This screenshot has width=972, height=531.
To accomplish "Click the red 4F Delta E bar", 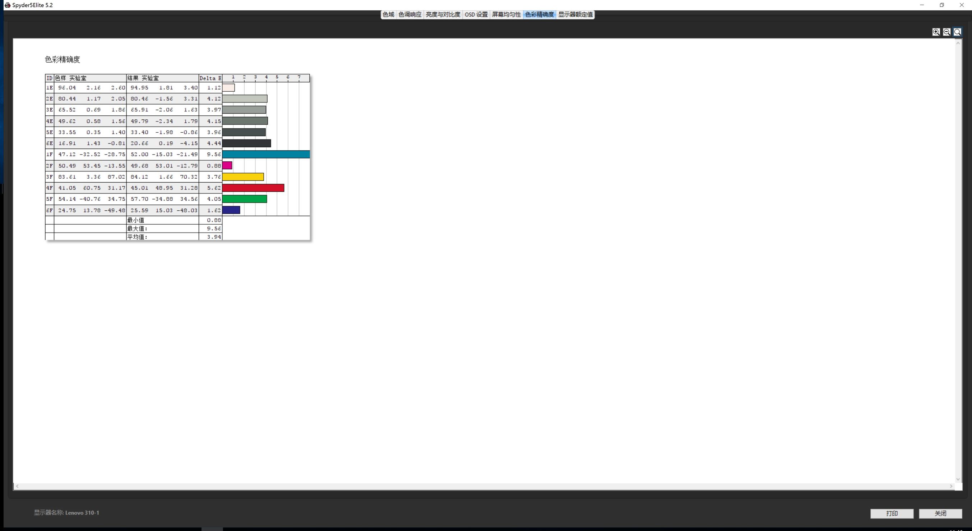I will (x=253, y=188).
